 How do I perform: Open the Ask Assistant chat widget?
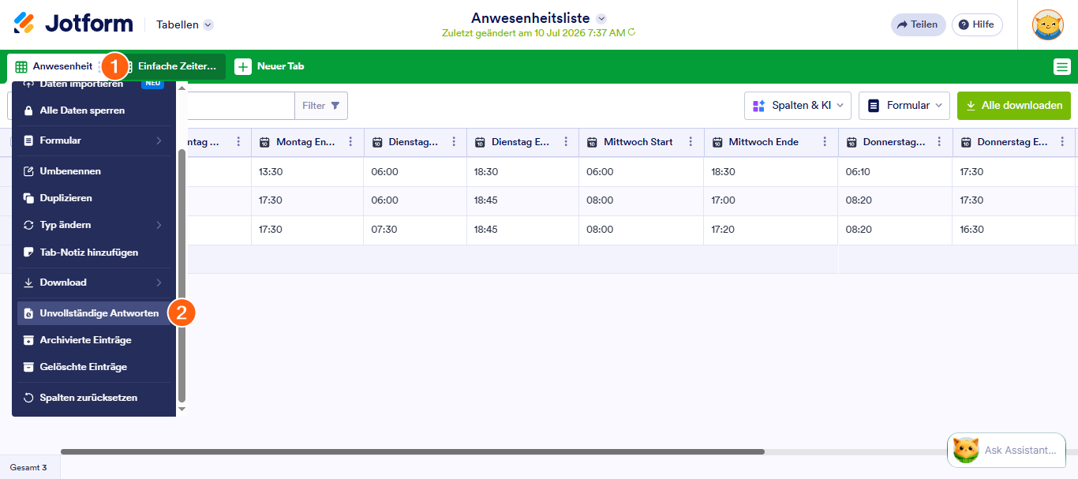pyautogui.click(x=1006, y=450)
